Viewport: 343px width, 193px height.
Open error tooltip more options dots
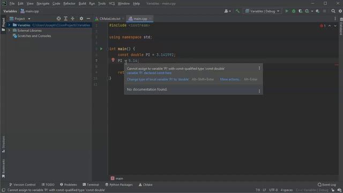point(259,68)
